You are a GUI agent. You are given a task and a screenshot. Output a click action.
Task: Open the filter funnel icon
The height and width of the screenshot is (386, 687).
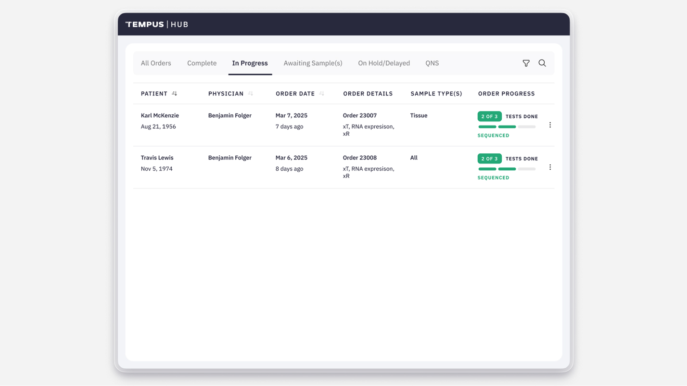point(526,63)
